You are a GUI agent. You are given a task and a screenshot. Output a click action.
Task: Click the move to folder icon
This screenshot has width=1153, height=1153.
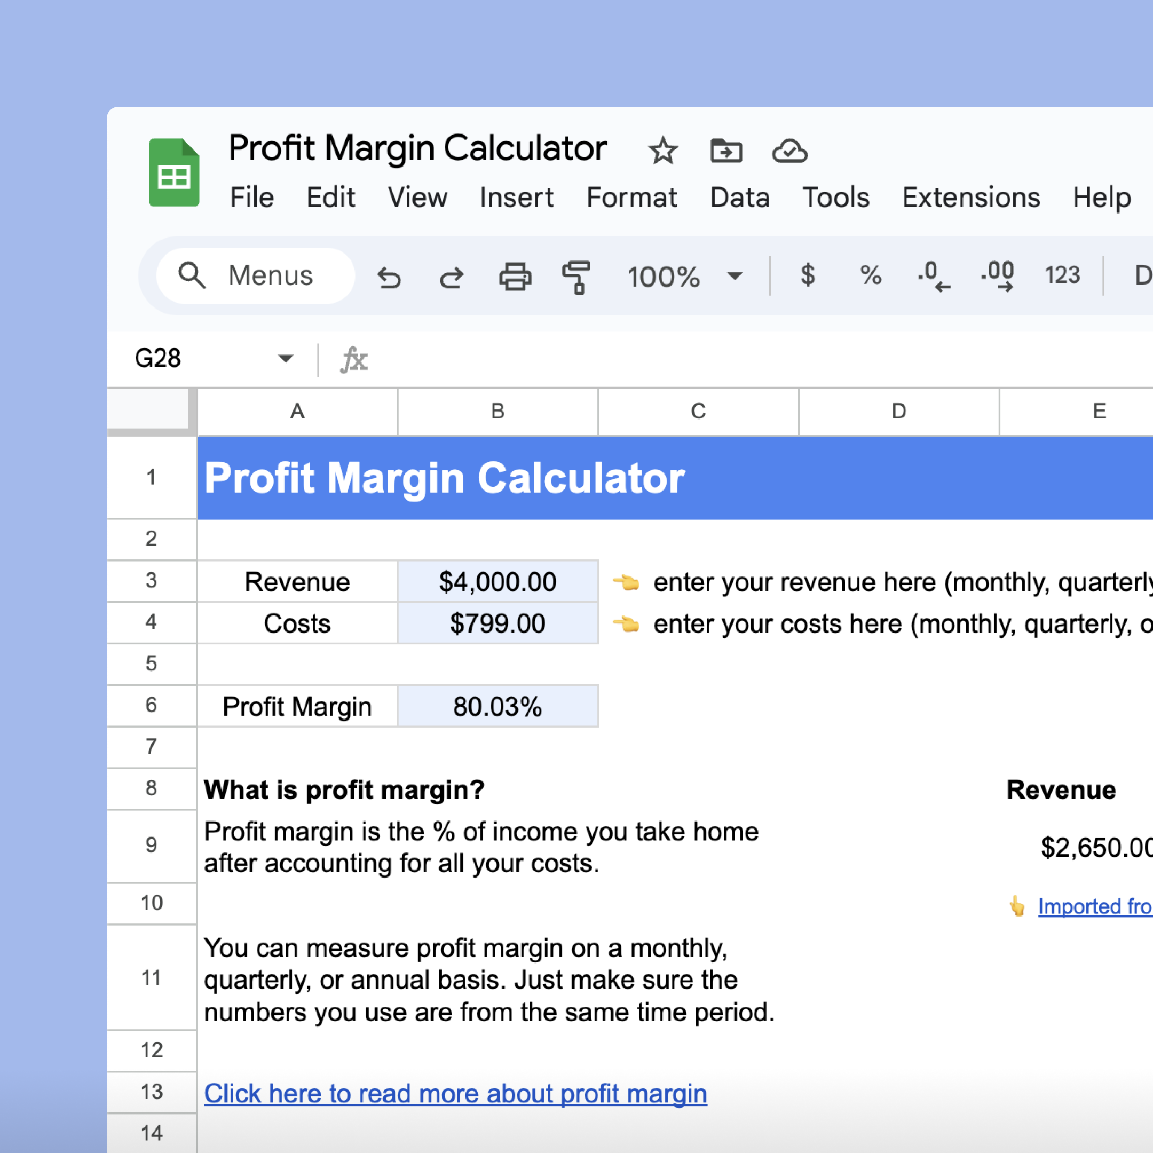pos(726,151)
